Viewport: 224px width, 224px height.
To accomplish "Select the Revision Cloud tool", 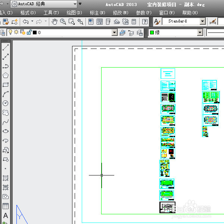I will [6, 113].
